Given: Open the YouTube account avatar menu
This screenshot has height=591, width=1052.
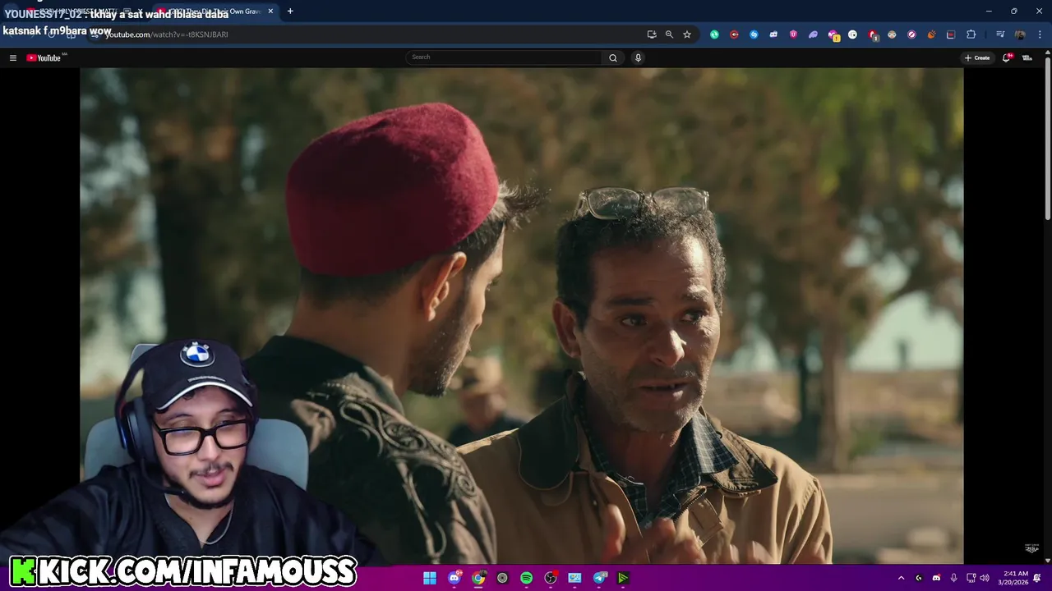Looking at the screenshot, I should (1027, 57).
